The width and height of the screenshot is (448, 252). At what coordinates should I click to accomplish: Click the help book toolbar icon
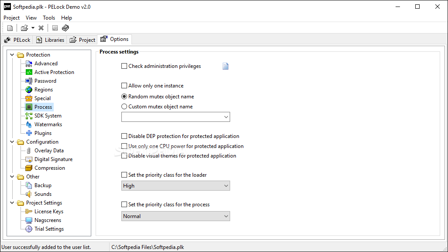point(65,28)
